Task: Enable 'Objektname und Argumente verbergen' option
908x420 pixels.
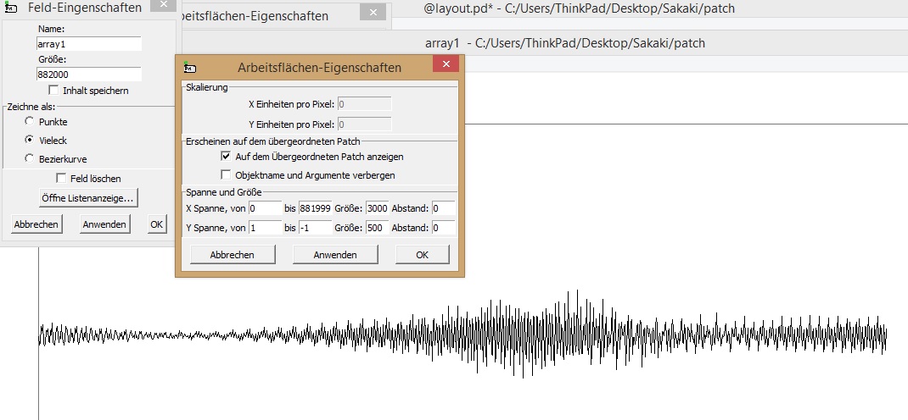Action: click(226, 175)
